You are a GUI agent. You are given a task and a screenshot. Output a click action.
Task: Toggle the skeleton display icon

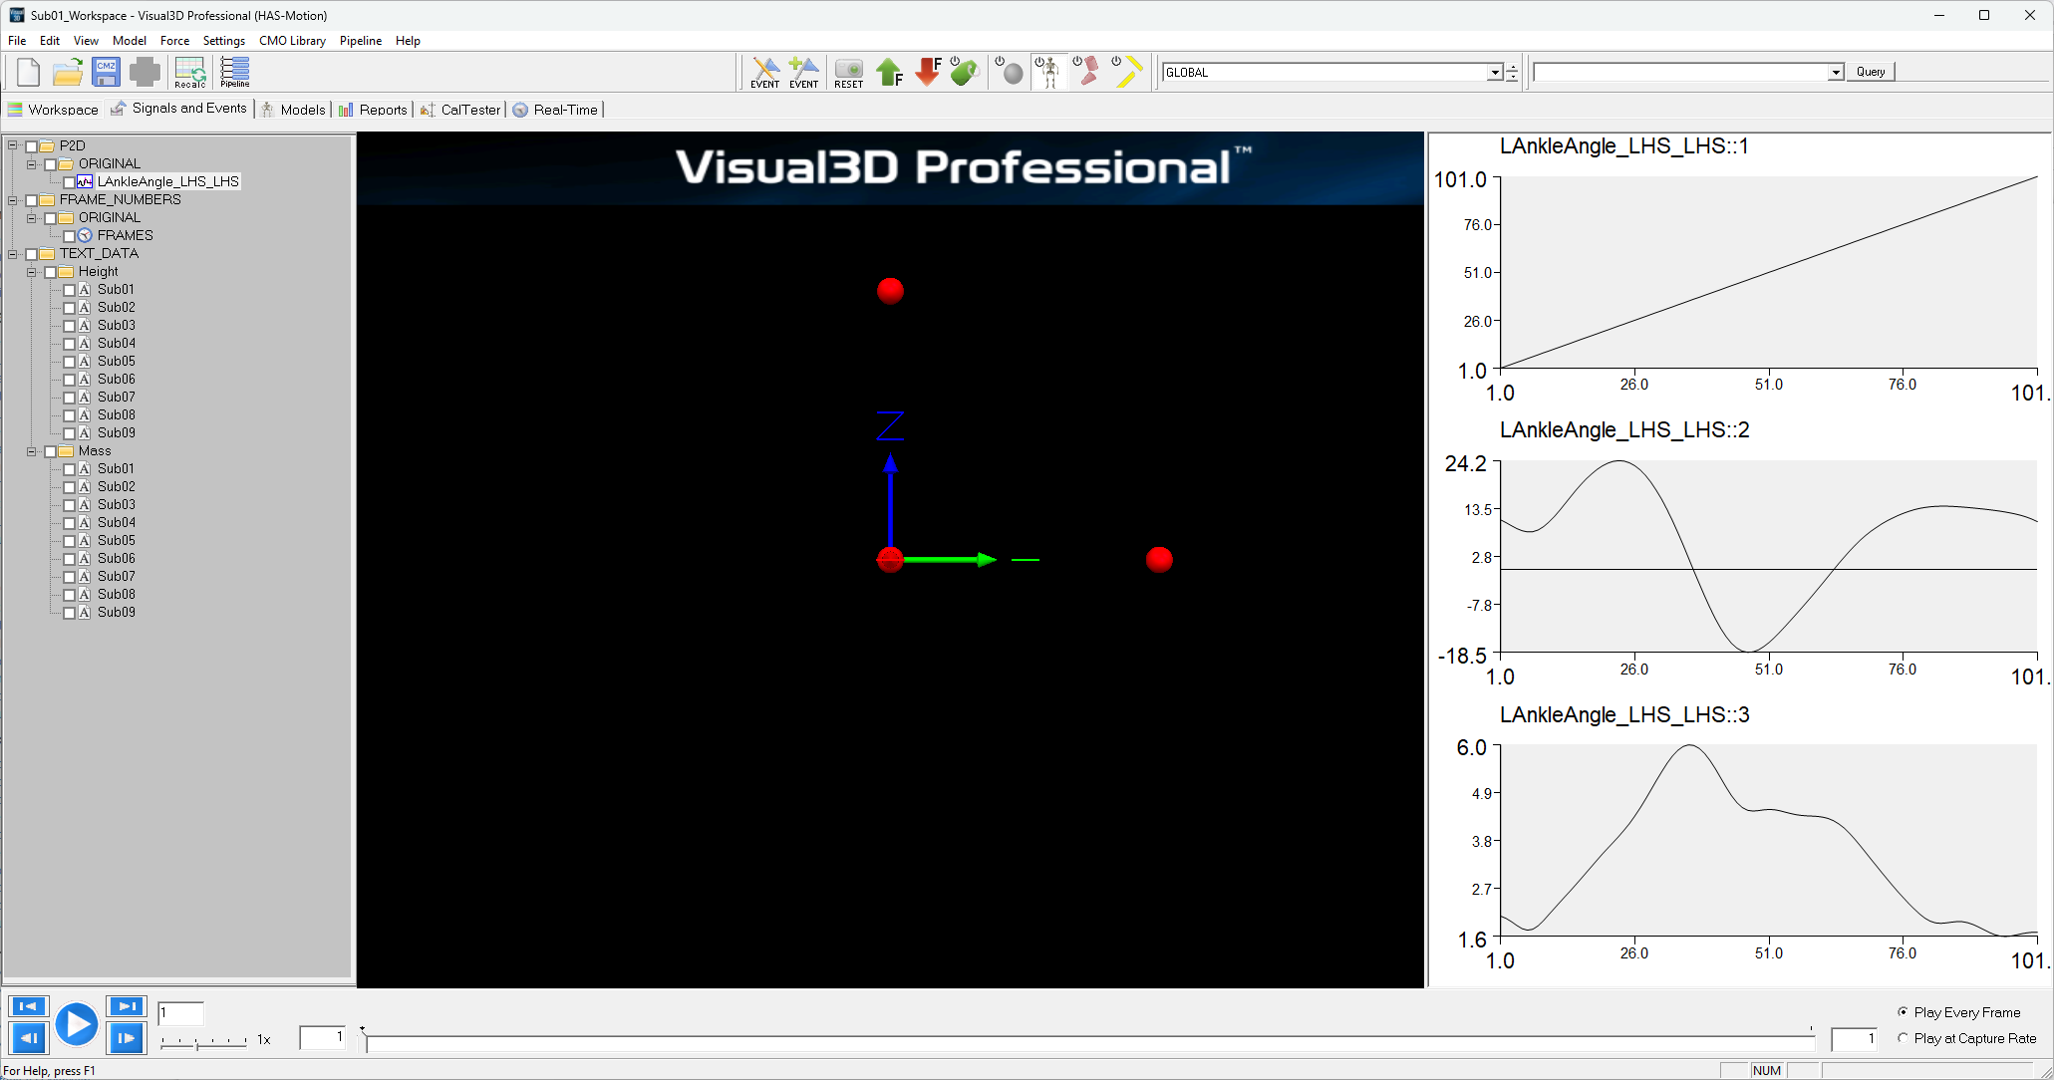pyautogui.click(x=1047, y=72)
